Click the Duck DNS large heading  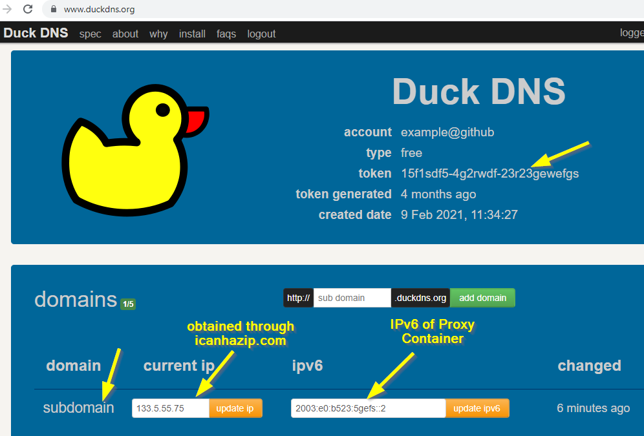(478, 92)
